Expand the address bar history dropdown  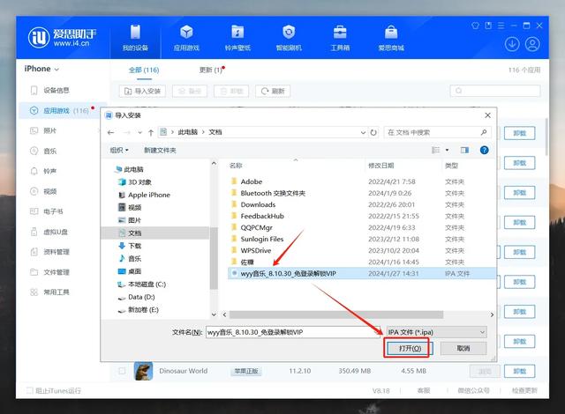coord(363,133)
